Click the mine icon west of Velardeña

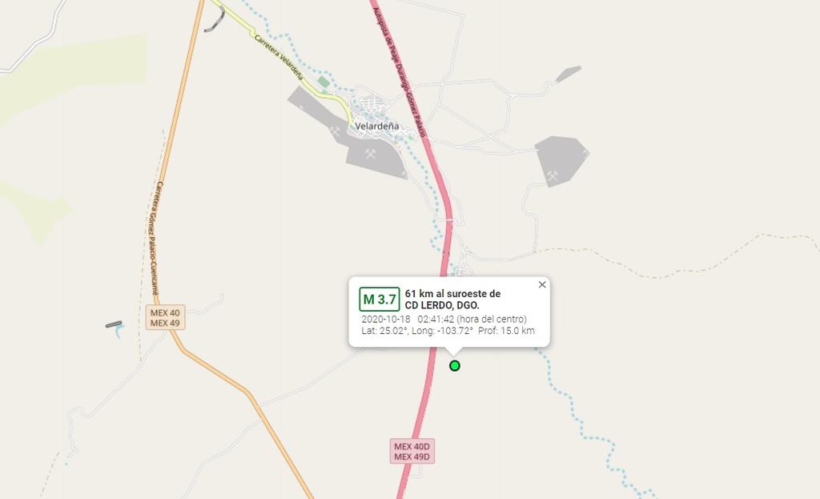(x=336, y=131)
